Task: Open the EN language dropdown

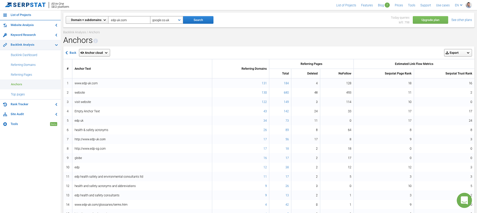Action: point(458,5)
